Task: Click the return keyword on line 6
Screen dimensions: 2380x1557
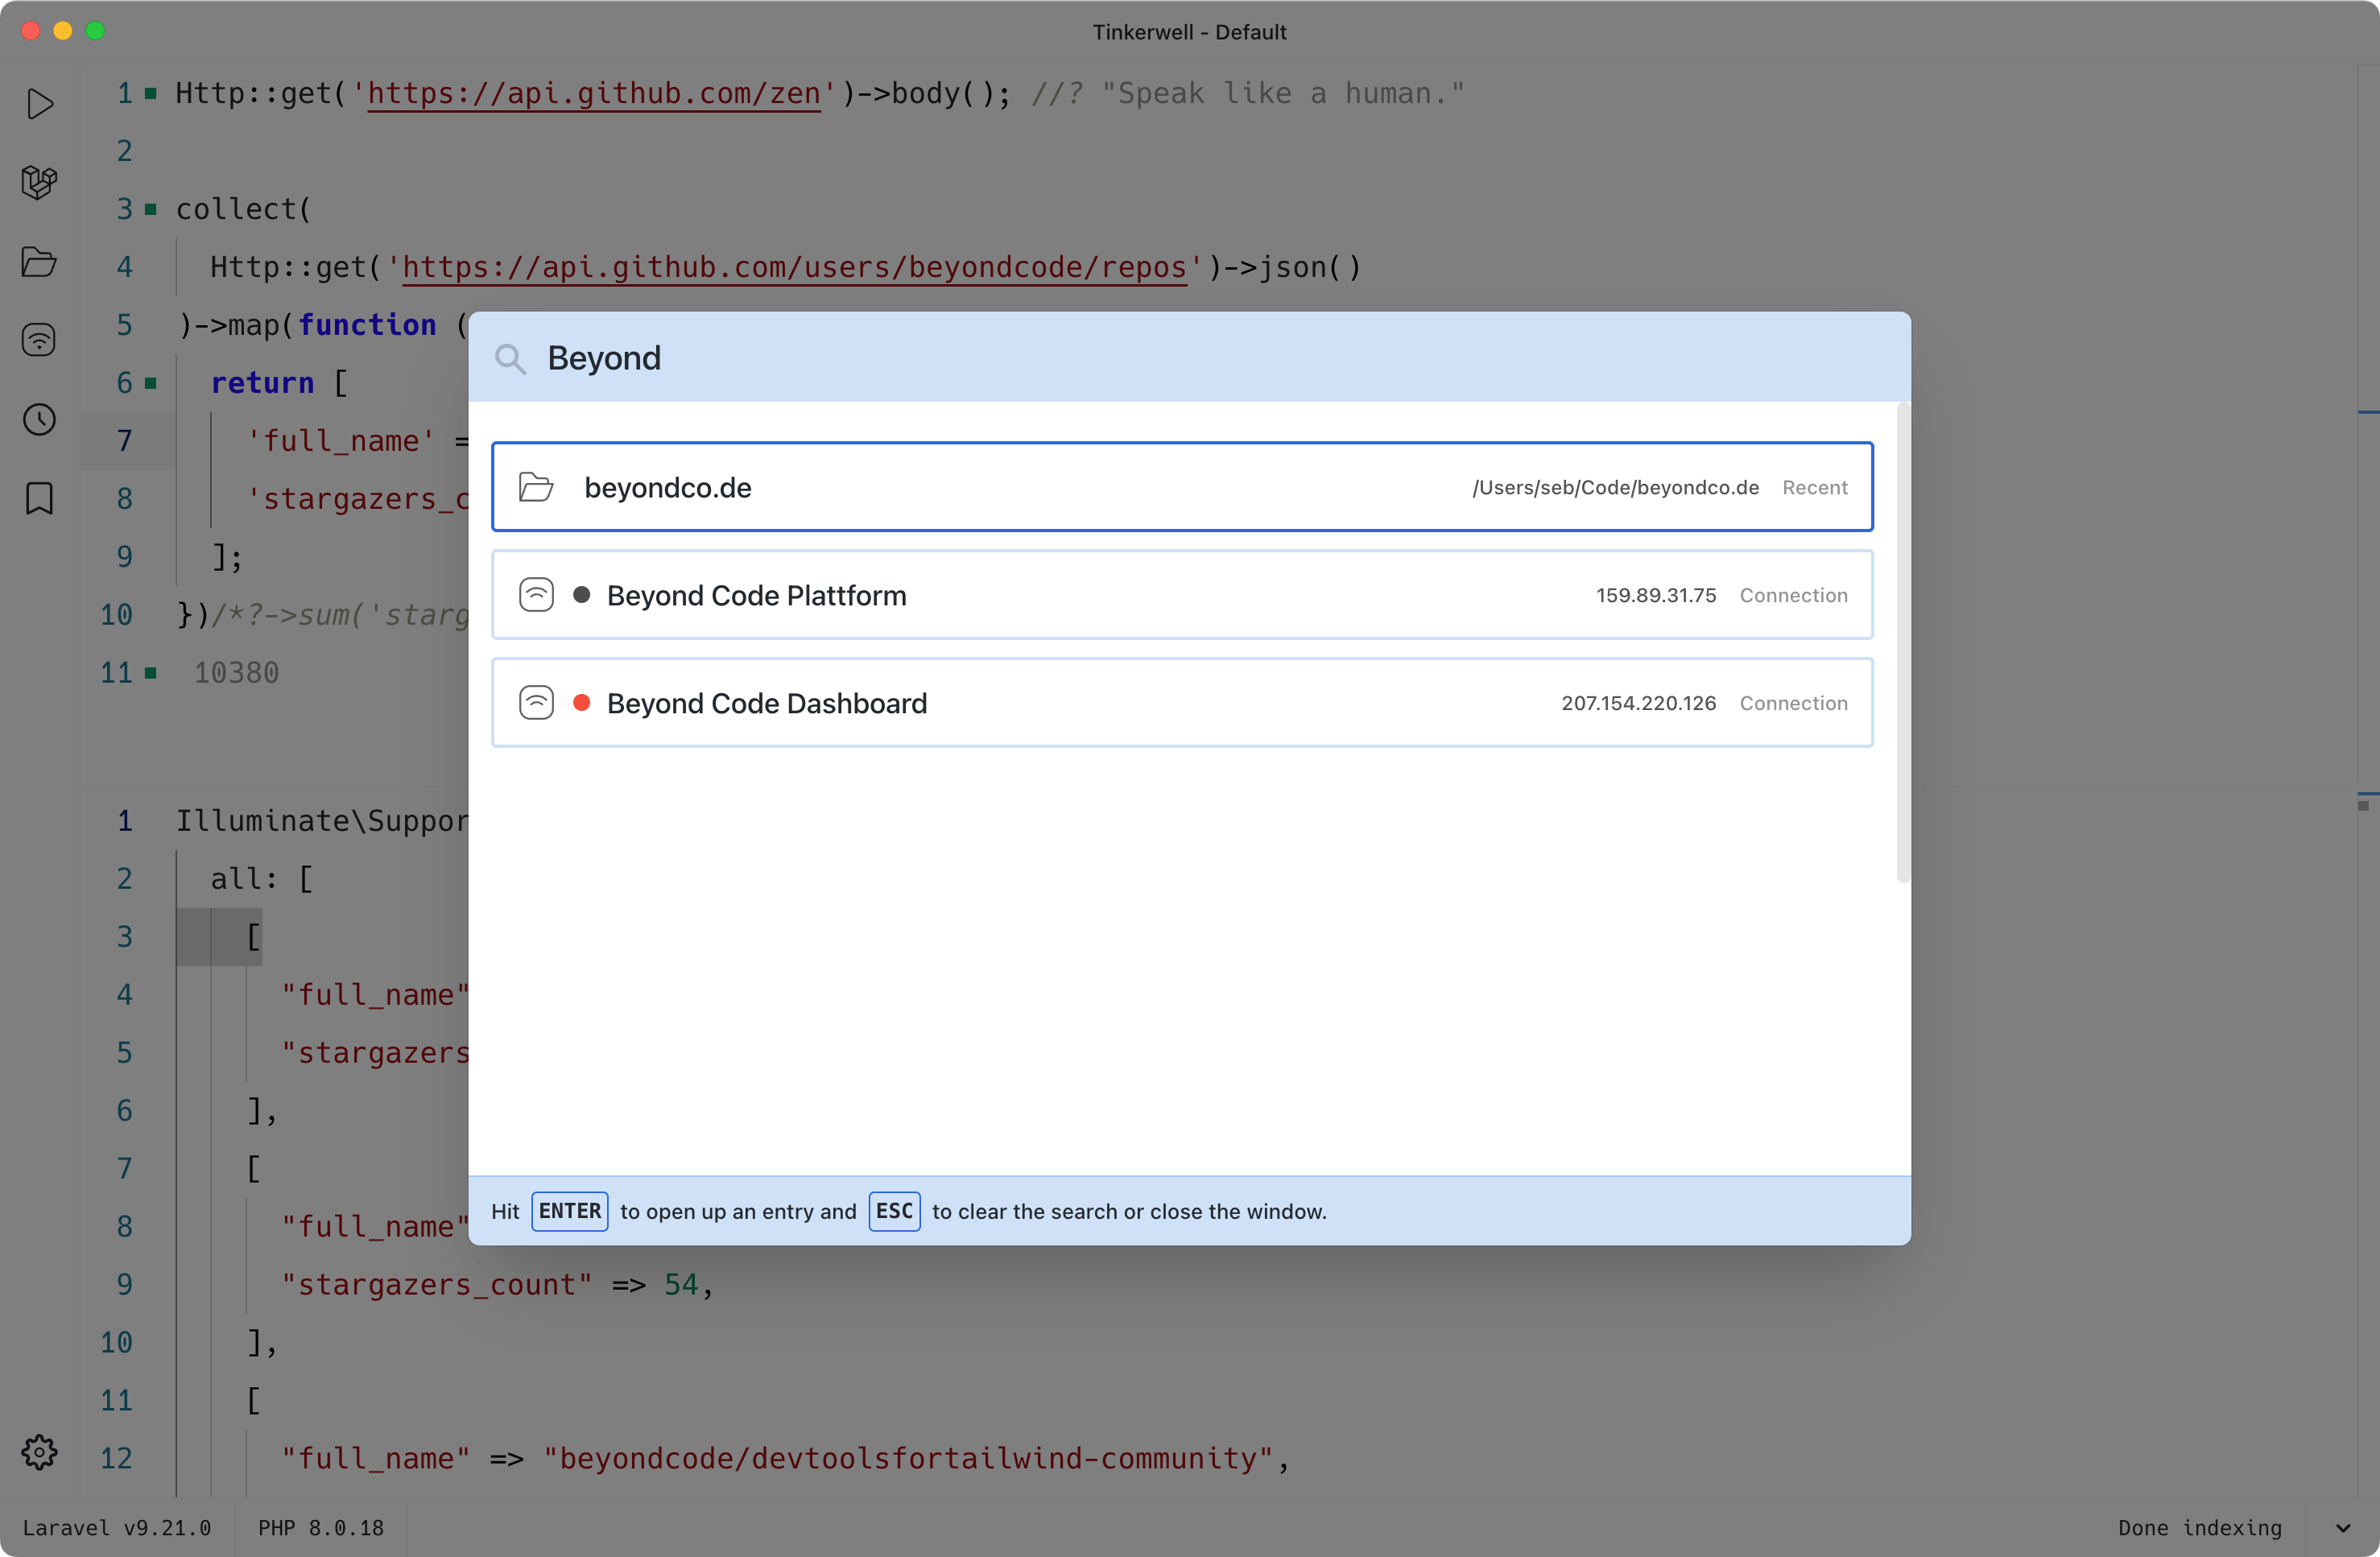Action: click(262, 383)
